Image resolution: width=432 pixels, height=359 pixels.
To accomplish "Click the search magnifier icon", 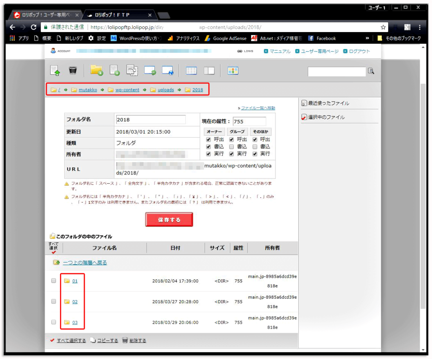I will 371,71.
